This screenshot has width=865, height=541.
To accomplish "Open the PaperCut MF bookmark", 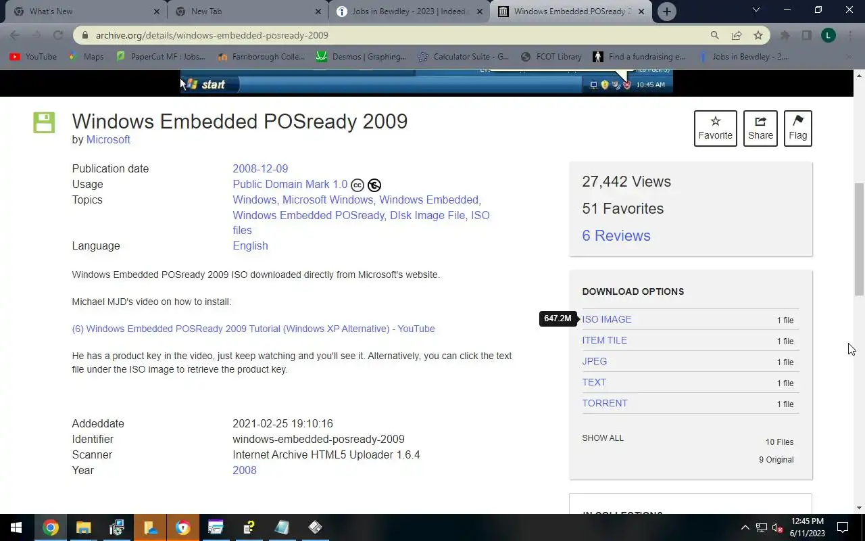I will (161, 57).
